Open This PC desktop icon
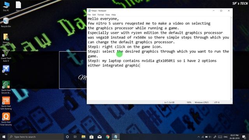 (x=6, y=6)
